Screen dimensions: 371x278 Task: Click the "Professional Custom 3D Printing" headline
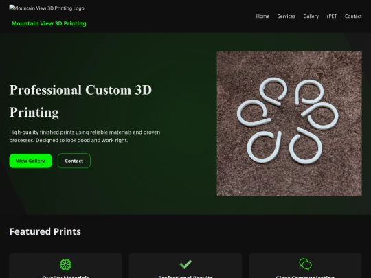click(80, 101)
